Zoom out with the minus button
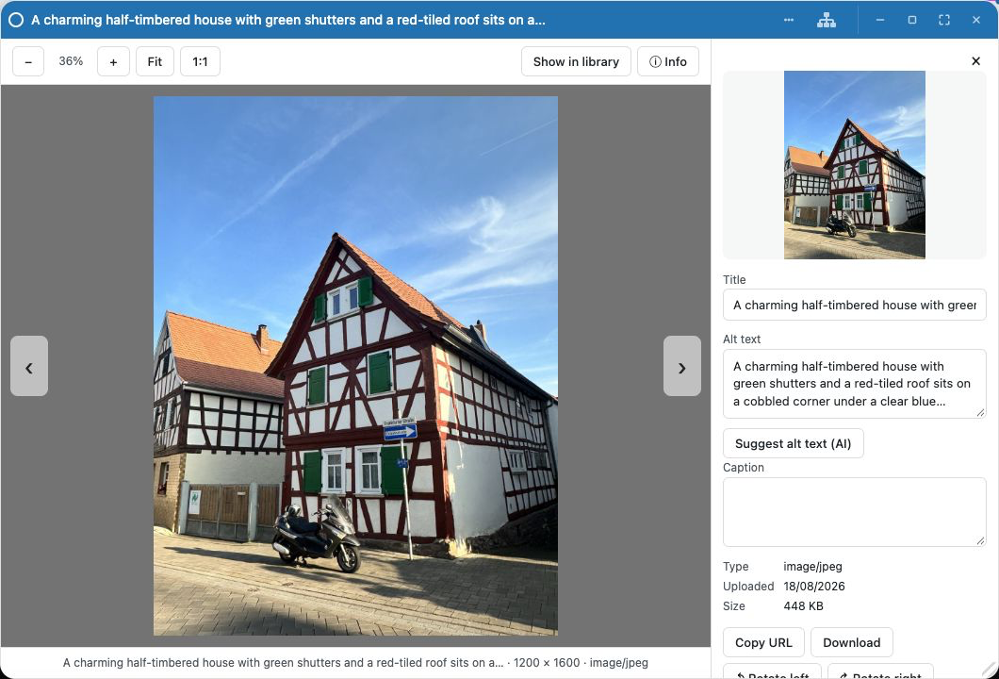Screen dimensions: 999x679 28,62
